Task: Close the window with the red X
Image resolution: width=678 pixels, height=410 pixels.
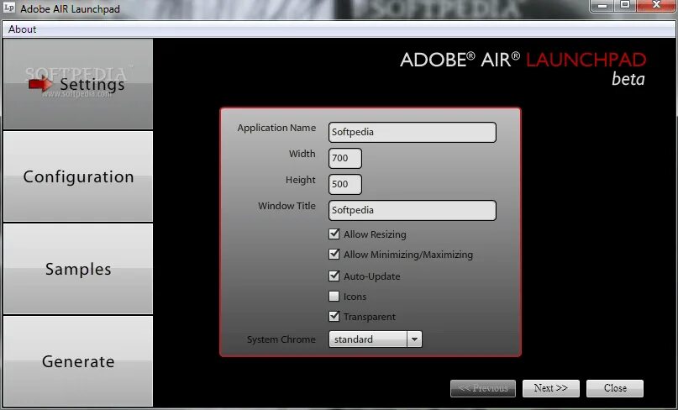Action: 657,5
